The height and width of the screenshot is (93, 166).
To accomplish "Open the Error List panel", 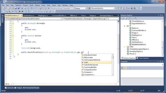I will (9, 88).
